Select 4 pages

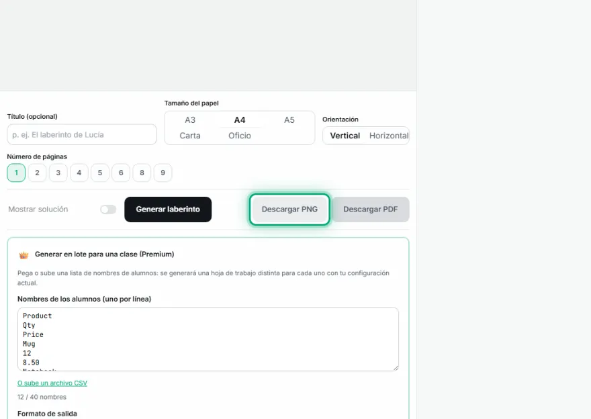point(79,173)
